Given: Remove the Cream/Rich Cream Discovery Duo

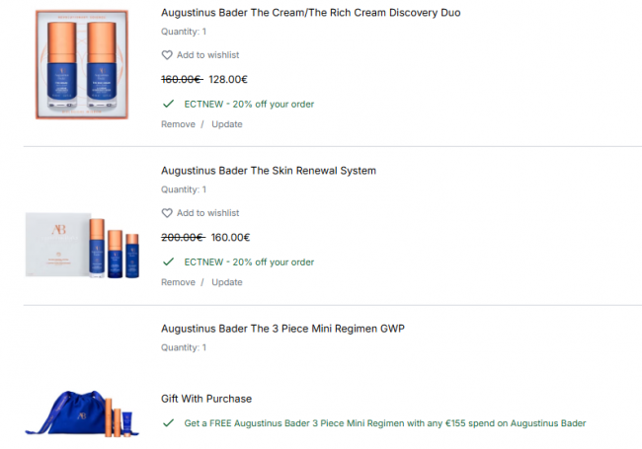Looking at the screenshot, I should (x=178, y=124).
